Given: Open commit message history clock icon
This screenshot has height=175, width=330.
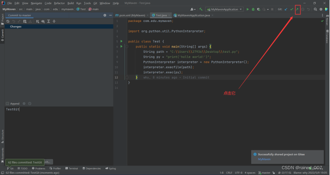Looking at the screenshot, I should [x=30, y=104].
